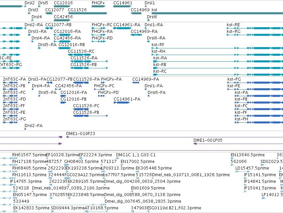Click the Drsl1-RA transcript label
Viewport: 283px width, 213px height.
154,25
